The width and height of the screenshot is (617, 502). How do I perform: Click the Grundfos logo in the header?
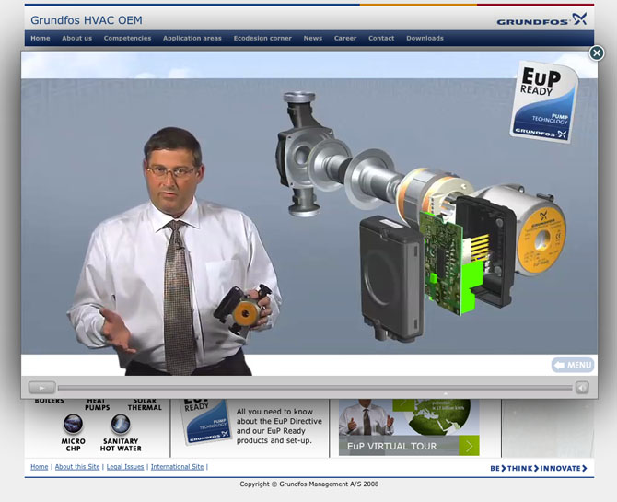pos(541,19)
